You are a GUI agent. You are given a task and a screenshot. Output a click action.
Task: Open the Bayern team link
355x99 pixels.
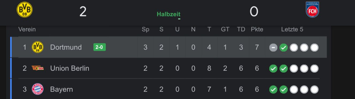(x=62, y=89)
